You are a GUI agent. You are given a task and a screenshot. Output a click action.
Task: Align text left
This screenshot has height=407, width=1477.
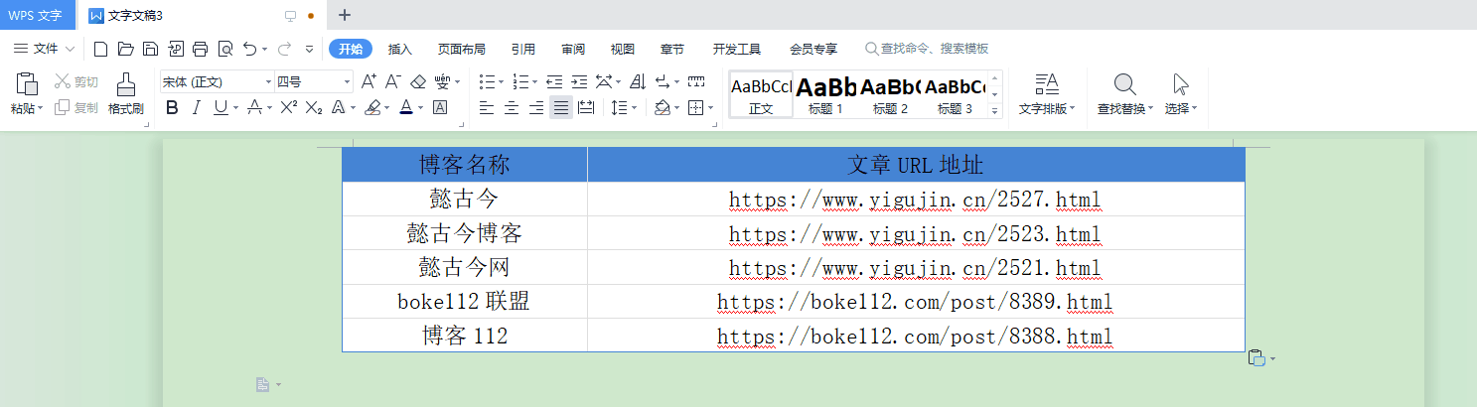coord(486,107)
